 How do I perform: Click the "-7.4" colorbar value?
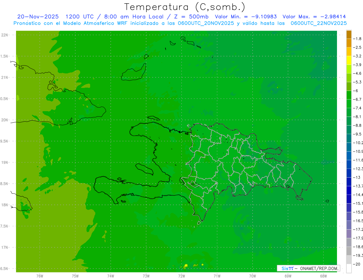coord(357,108)
